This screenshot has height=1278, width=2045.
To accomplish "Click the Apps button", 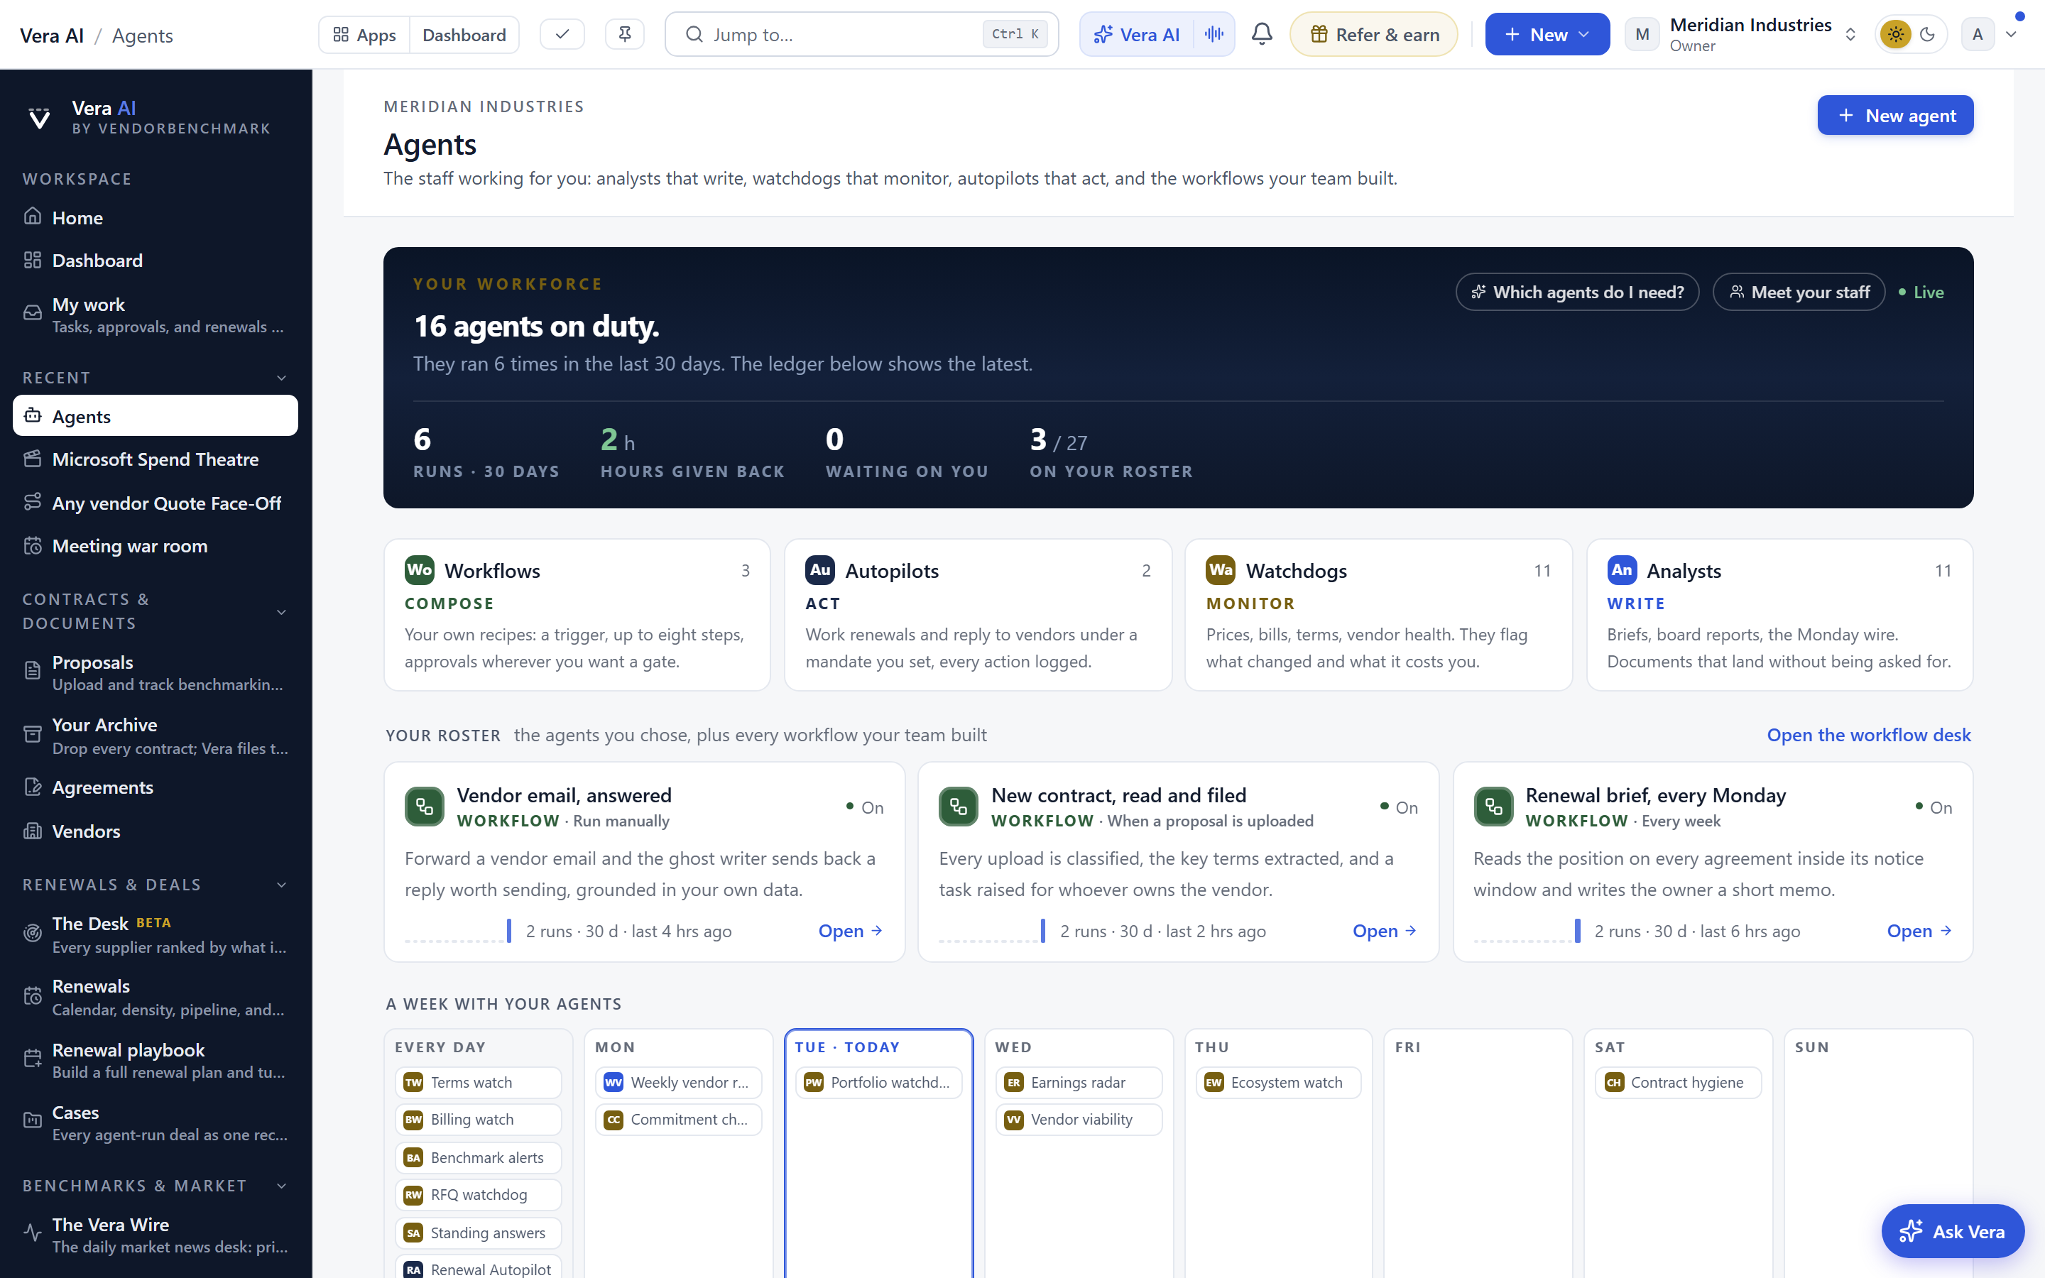I will tap(364, 35).
